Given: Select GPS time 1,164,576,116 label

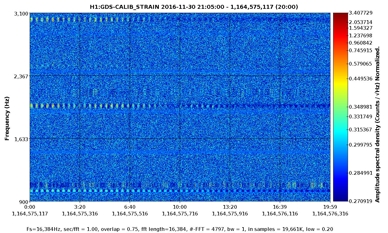Looking at the screenshot, I should (280, 214).
